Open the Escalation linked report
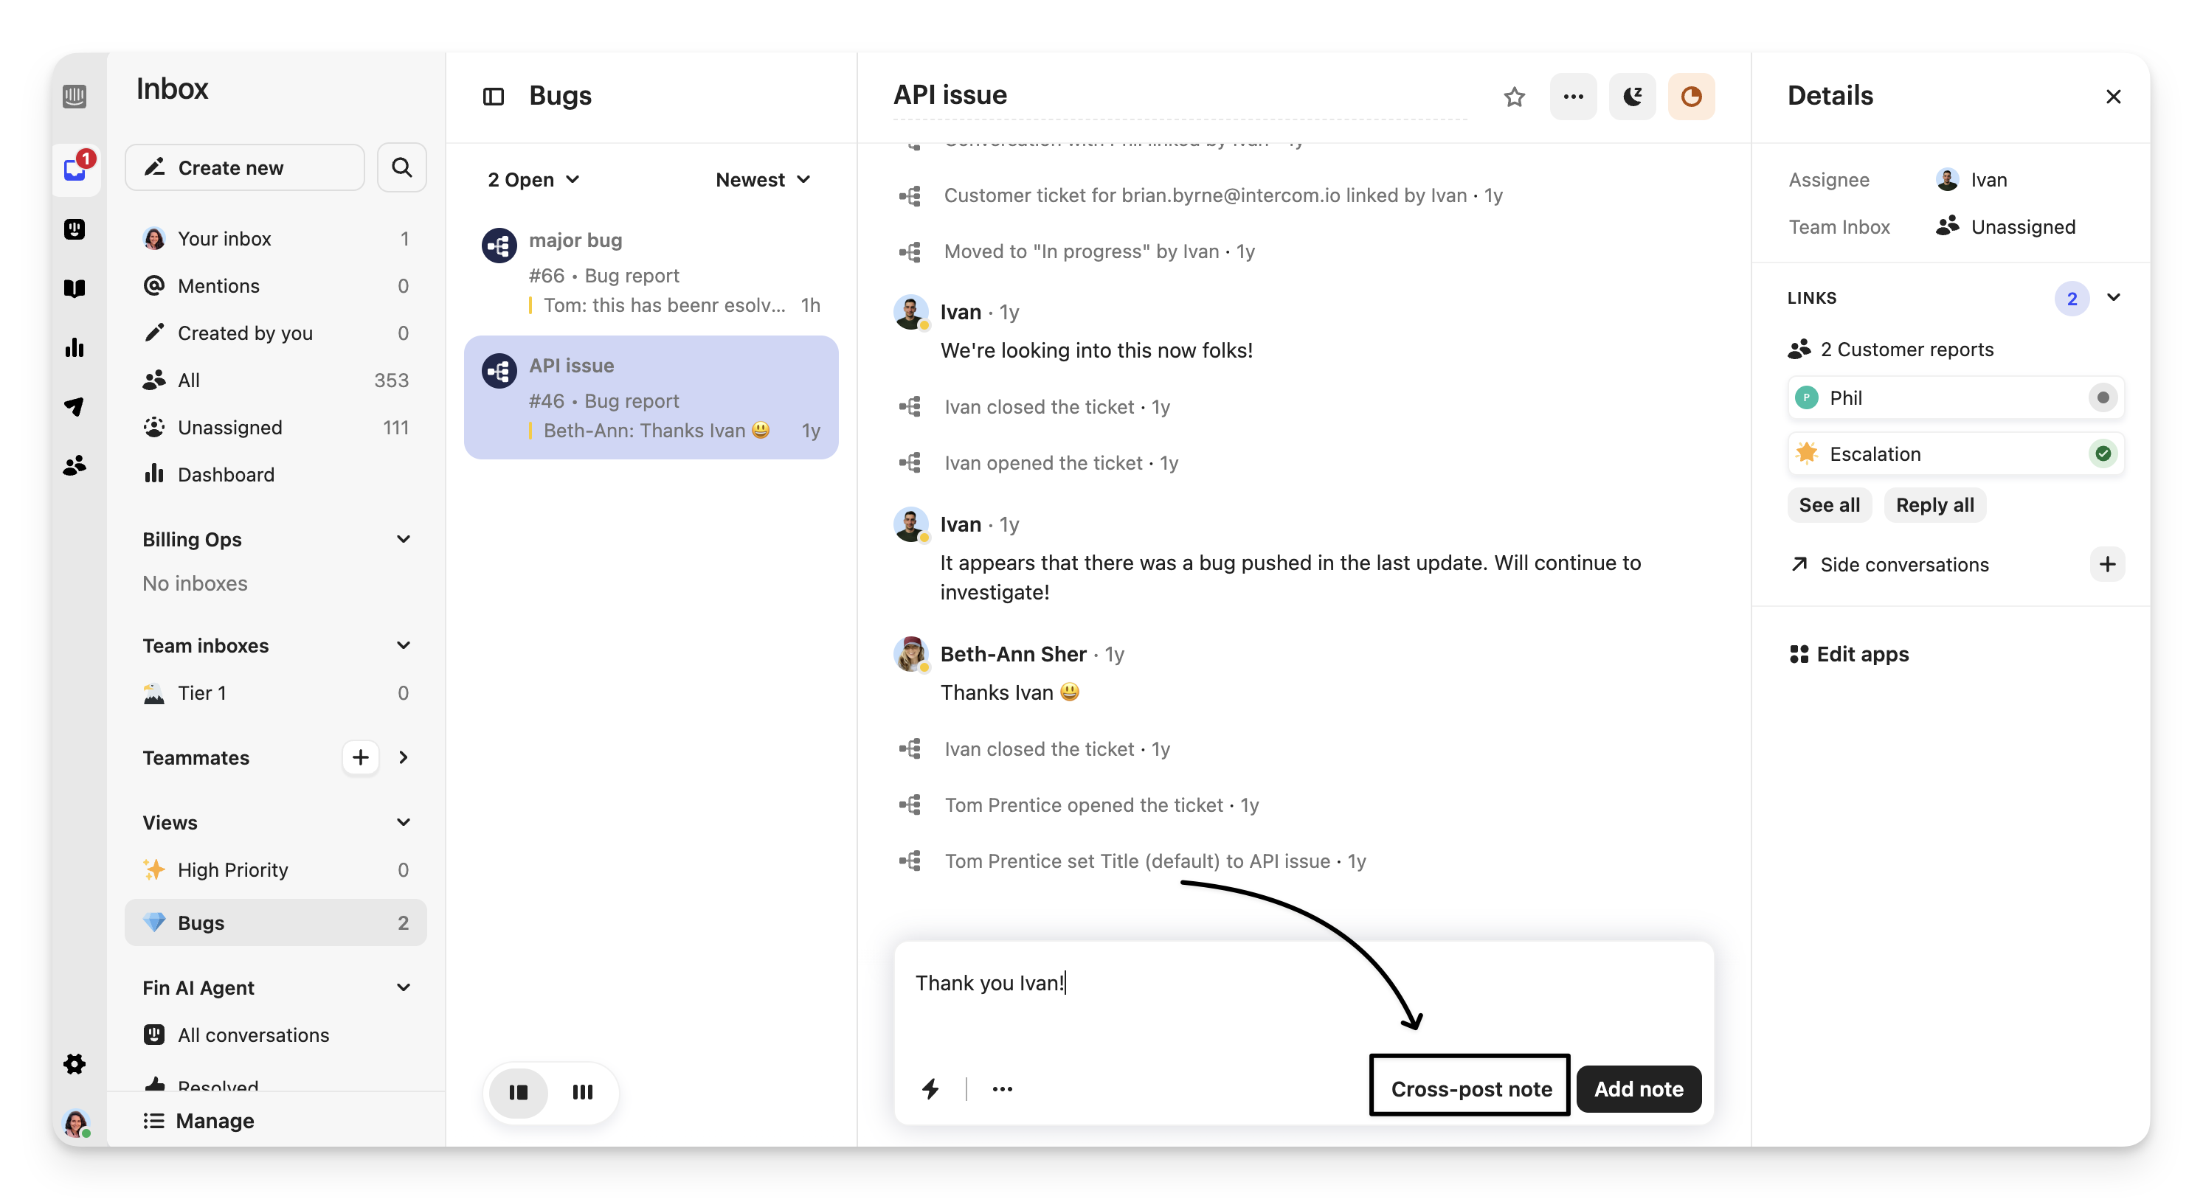The image size is (2203, 1199). (x=1955, y=453)
